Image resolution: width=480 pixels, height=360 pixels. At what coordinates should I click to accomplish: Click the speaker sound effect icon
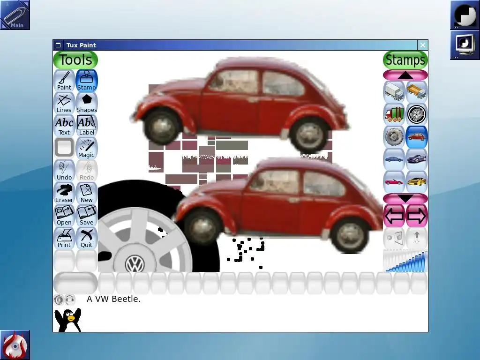pos(59,300)
